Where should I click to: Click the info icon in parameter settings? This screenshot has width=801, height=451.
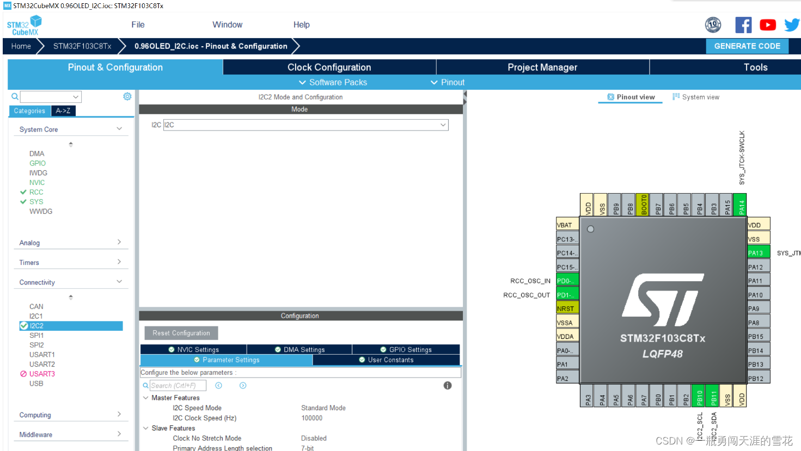coord(448,385)
